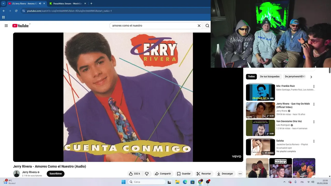The width and height of the screenshot is (331, 186).
Task: Open options for Ven Devorame Otra Vez
Action: click(x=314, y=122)
